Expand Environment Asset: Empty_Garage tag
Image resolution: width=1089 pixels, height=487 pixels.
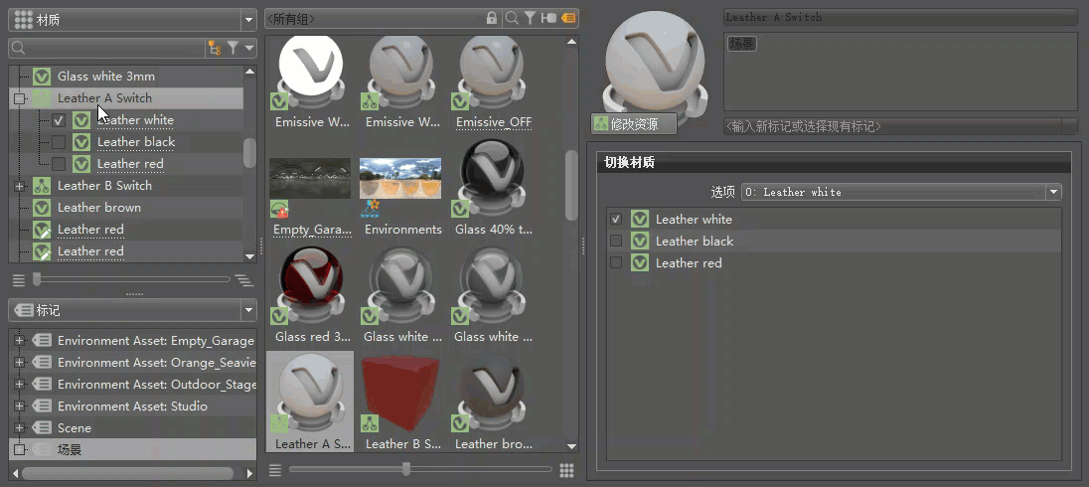point(20,341)
